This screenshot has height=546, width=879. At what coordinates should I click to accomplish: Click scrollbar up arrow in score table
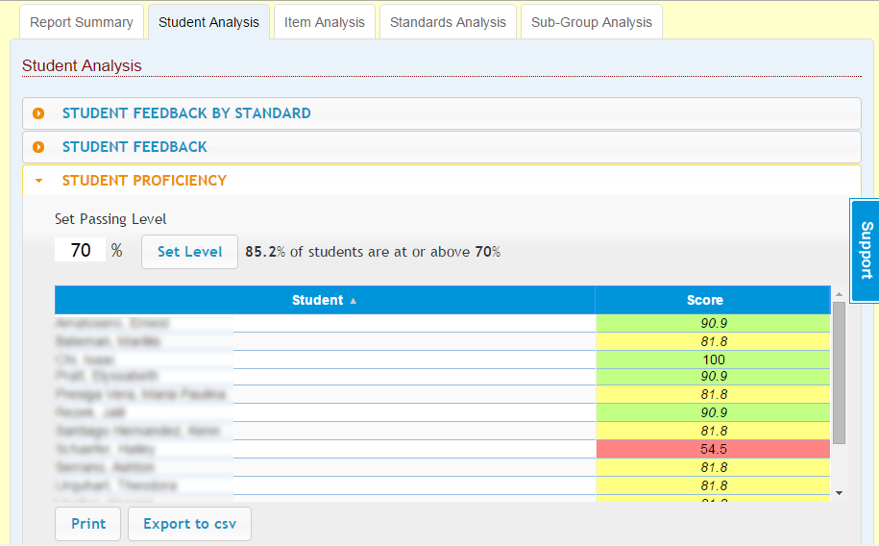coord(839,294)
